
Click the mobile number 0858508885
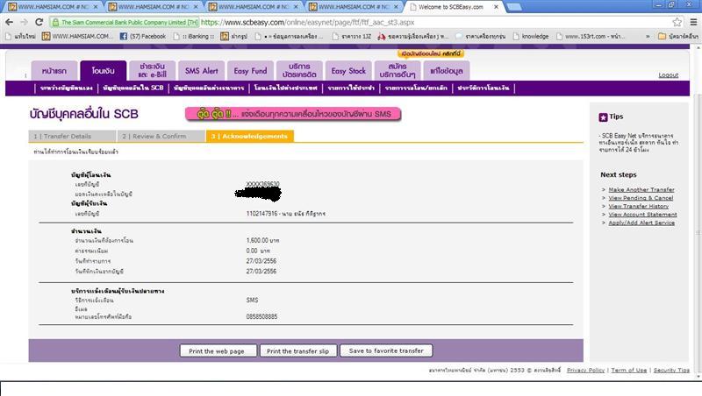click(x=261, y=316)
